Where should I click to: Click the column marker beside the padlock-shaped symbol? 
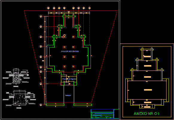coord(65,37)
